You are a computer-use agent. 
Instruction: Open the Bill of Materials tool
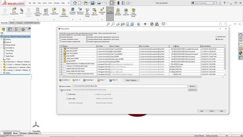point(95,12)
